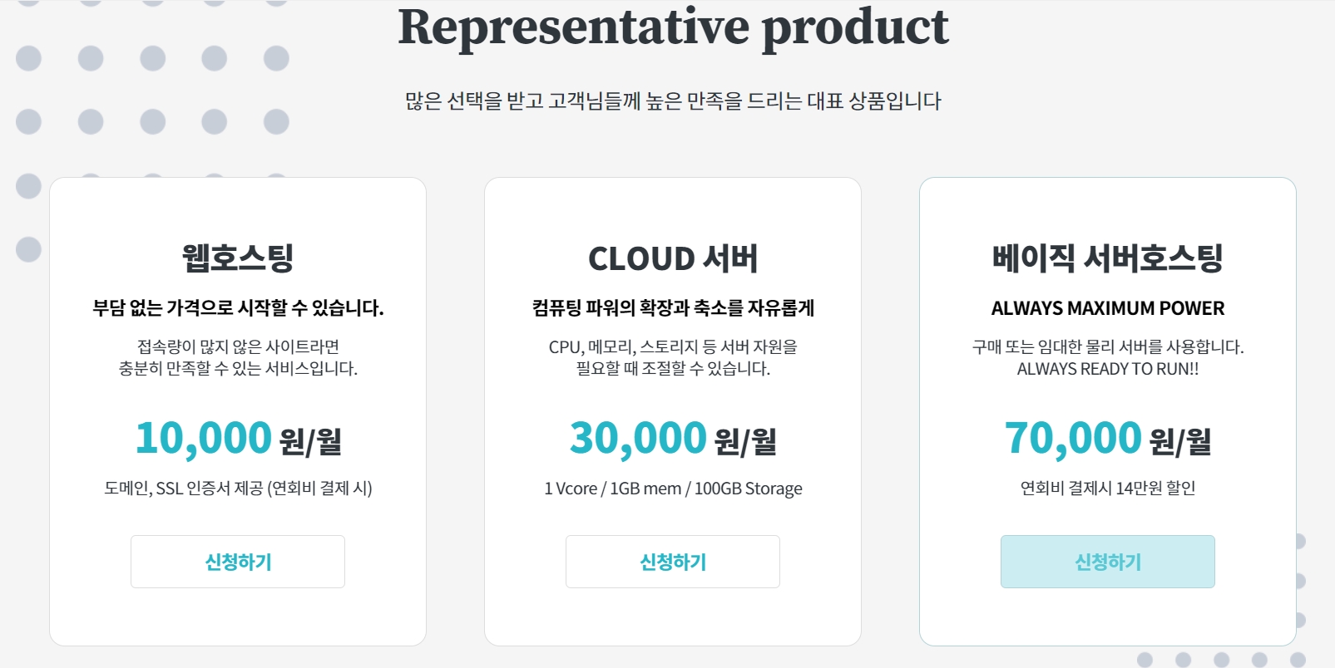Image resolution: width=1335 pixels, height=668 pixels.
Task: Click highlighted 신청하기 button for 베이직 서버호스팅
Action: [x=1108, y=562]
